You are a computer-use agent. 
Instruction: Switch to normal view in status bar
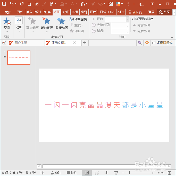coord(87,173)
